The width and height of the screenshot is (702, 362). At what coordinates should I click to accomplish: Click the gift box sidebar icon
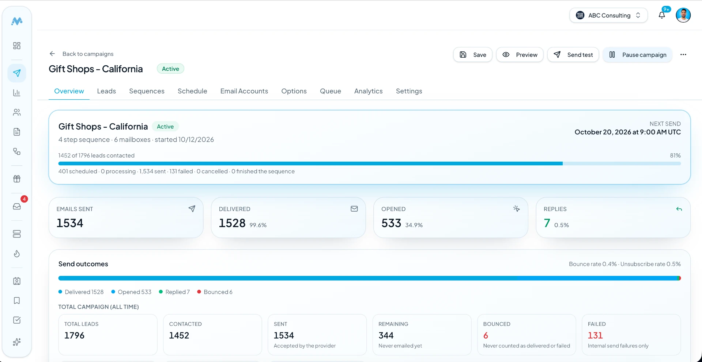point(17,179)
